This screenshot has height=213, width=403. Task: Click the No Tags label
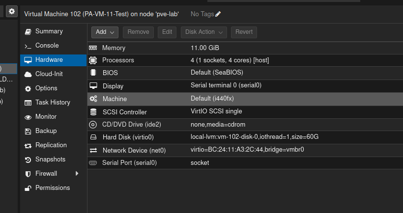click(x=202, y=14)
